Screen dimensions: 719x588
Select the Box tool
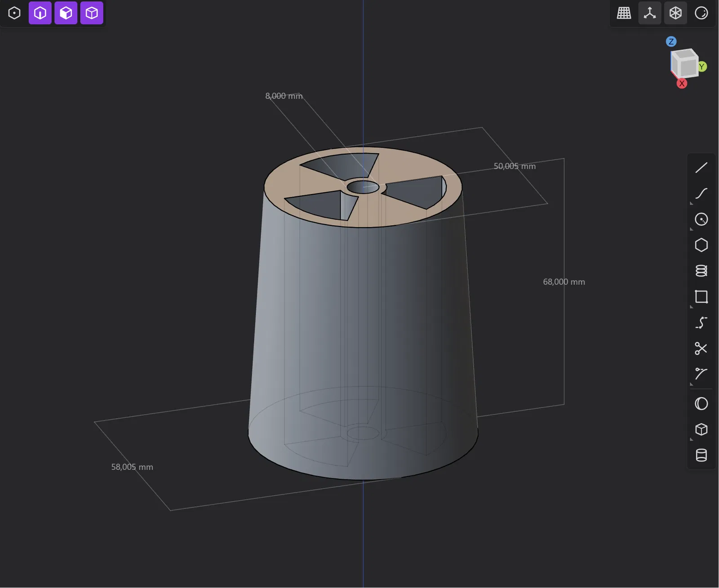tap(701, 430)
